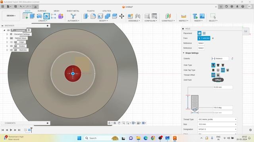Select the Rectangular Pattern tool icon
The image size is (254, 142).
tap(54, 16)
